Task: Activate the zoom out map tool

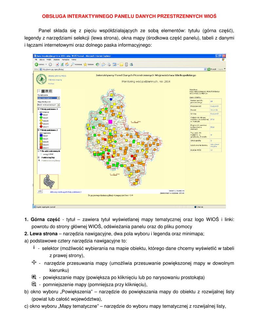Action: tap(50, 91)
